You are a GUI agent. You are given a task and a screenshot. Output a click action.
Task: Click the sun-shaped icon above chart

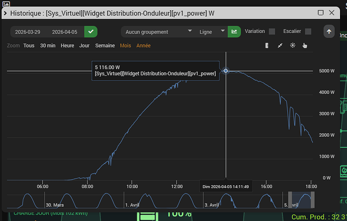[x=293, y=45]
